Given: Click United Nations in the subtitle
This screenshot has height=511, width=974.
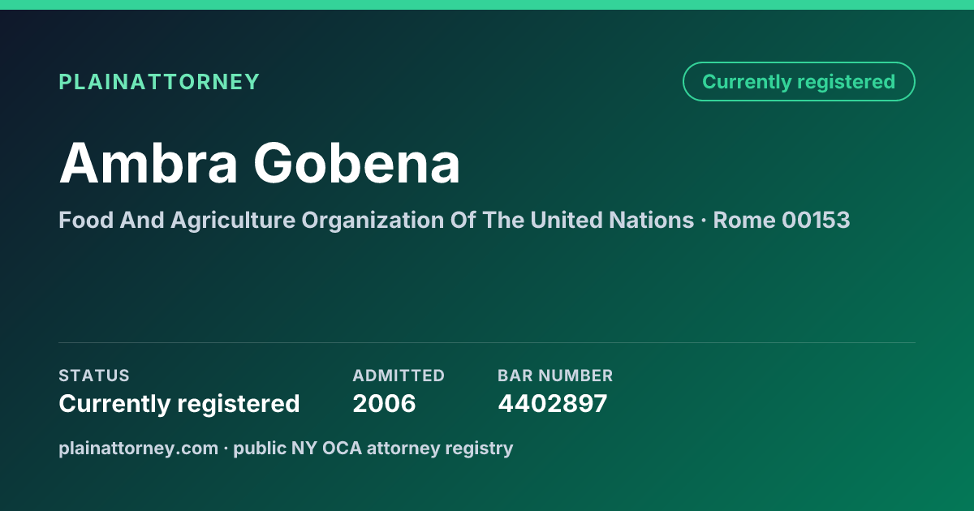Looking at the screenshot, I should (x=612, y=220).
